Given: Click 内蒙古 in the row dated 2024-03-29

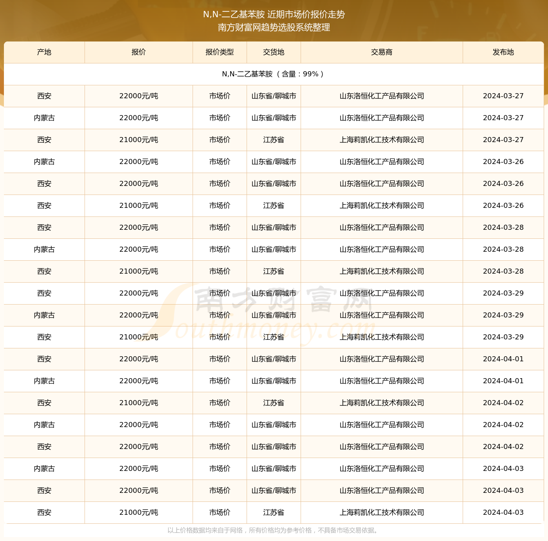Looking at the screenshot, I should coord(44,315).
